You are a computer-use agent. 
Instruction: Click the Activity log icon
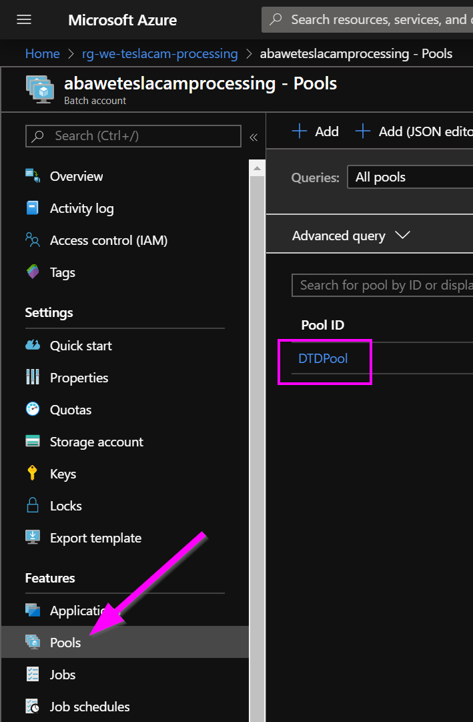(32, 208)
